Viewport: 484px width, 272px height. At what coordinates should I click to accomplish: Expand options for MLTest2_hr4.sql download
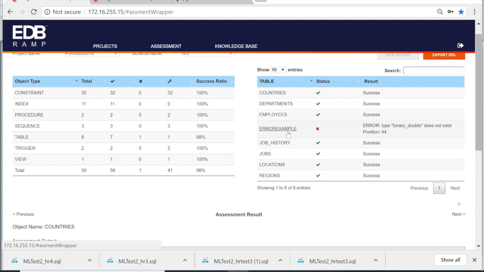pyautogui.click(x=90, y=260)
